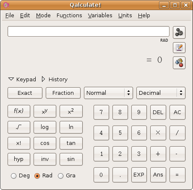Click the x! factorial button

click(19, 143)
